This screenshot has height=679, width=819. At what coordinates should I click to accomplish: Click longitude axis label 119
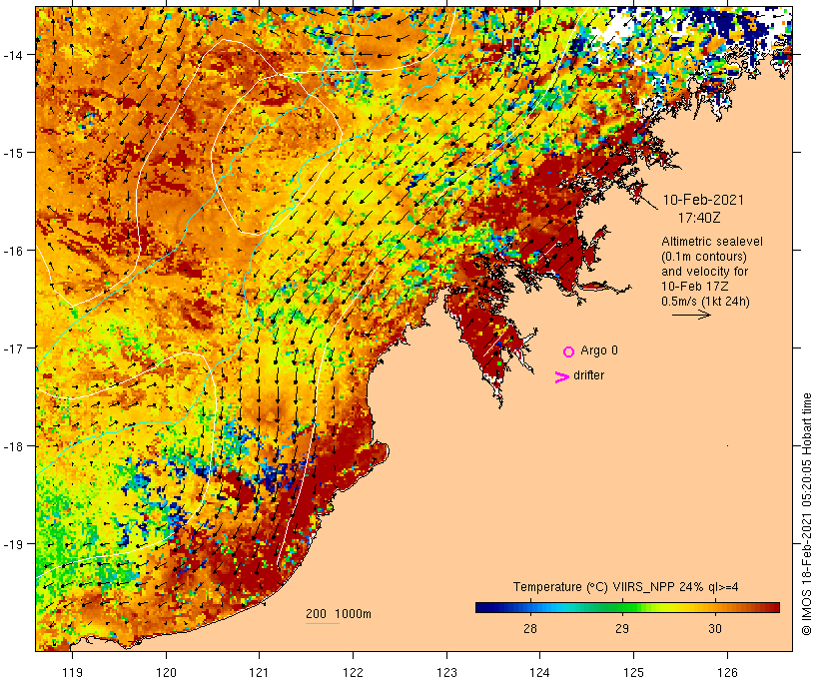(x=72, y=672)
